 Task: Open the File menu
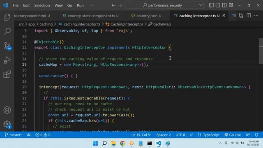[16, 5]
